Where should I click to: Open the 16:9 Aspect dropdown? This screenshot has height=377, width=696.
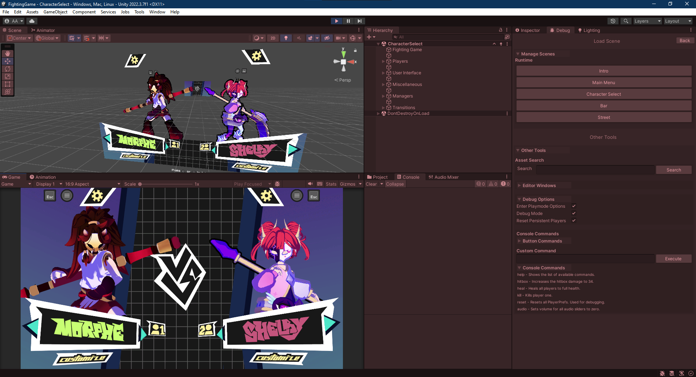(x=92, y=184)
